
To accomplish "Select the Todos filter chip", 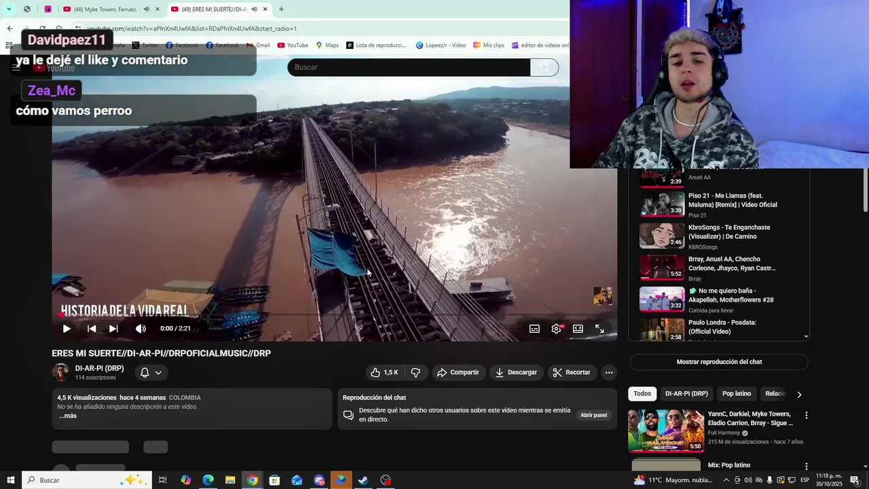I will pyautogui.click(x=642, y=394).
